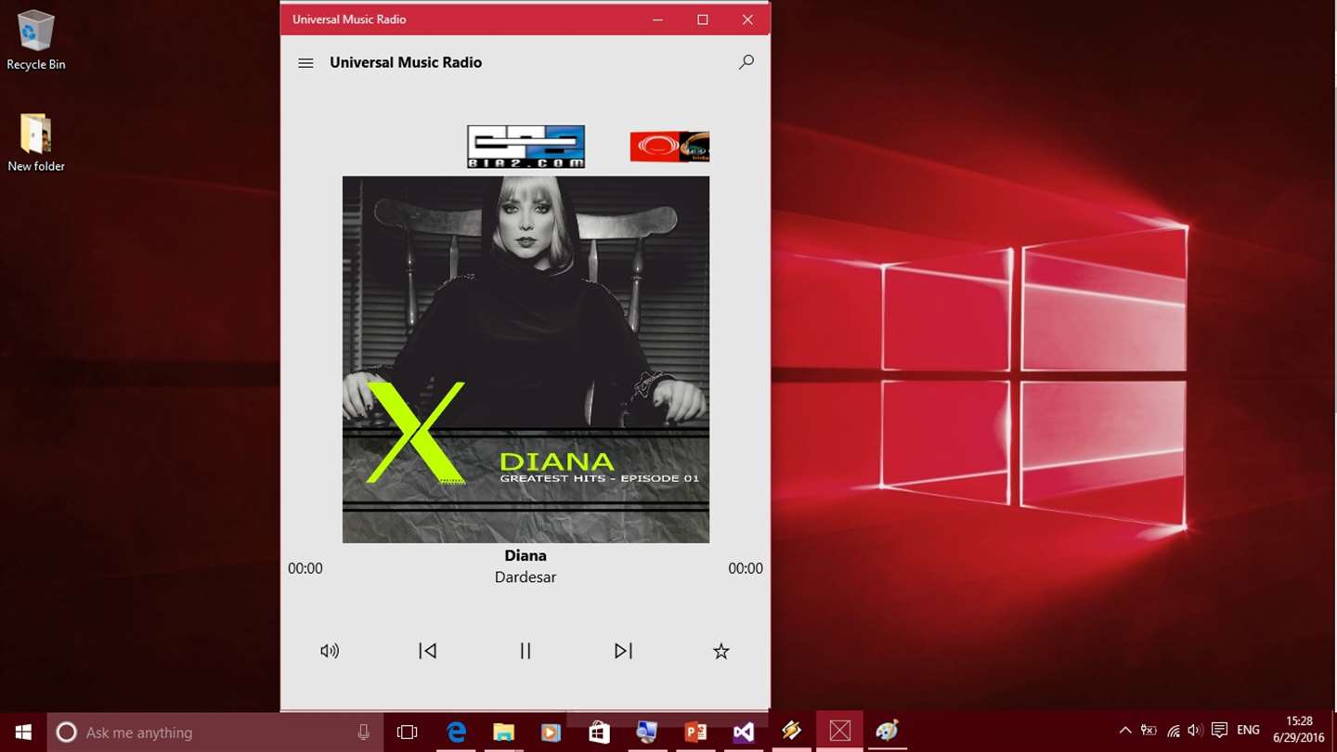1337x752 pixels.
Task: Open Visual Studio from the taskbar
Action: click(744, 733)
